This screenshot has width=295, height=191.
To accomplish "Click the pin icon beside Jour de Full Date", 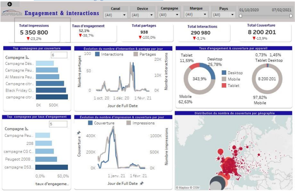I will click(x=142, y=183).
